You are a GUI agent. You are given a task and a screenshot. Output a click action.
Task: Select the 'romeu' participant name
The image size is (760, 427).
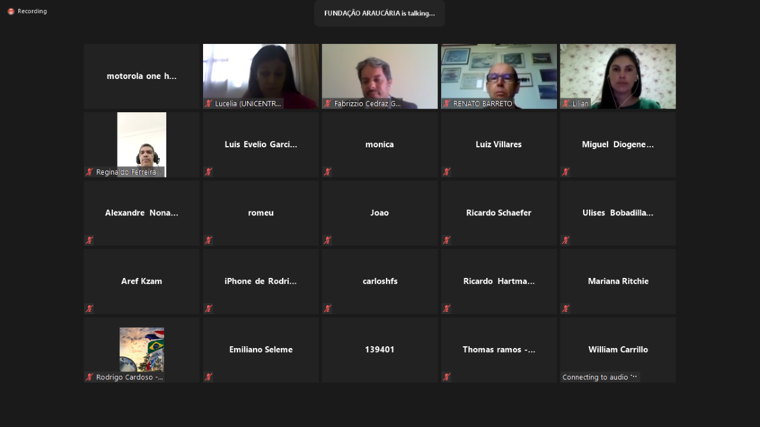tap(261, 213)
